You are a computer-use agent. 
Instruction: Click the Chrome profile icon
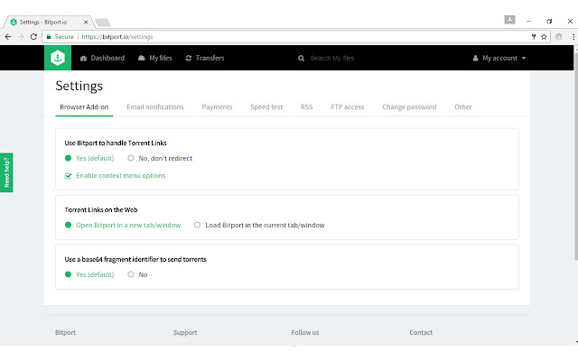pos(509,20)
